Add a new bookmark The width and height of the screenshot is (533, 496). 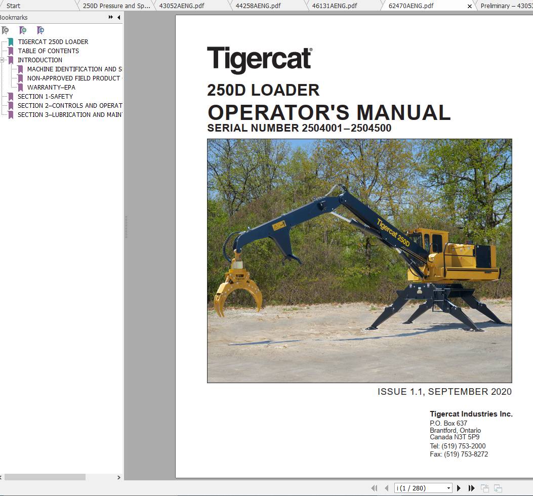[23, 30]
